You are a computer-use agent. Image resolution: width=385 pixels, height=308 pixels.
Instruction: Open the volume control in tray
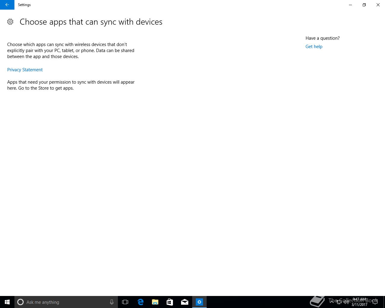[x=346, y=302]
